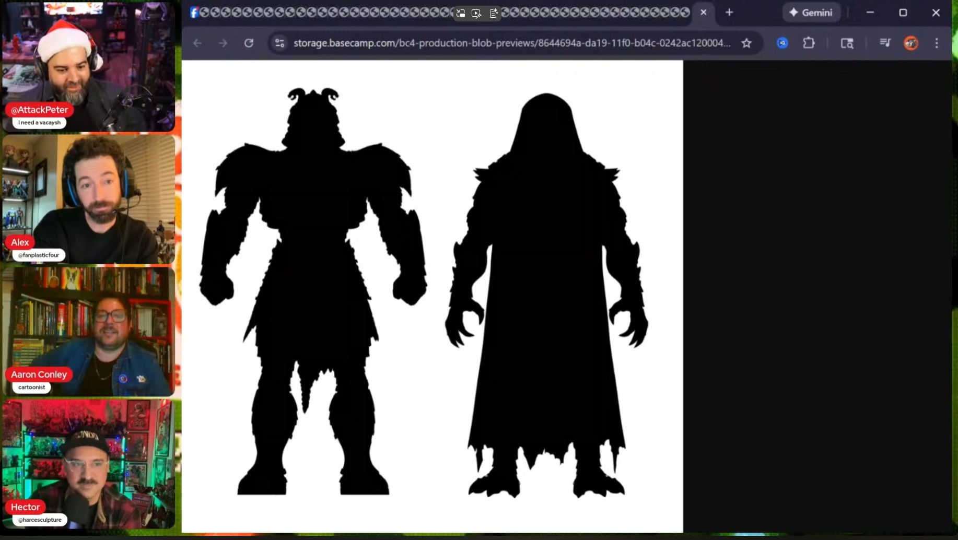This screenshot has height=540, width=958.
Task: Select Hector's webcam feed
Action: pyautogui.click(x=89, y=464)
